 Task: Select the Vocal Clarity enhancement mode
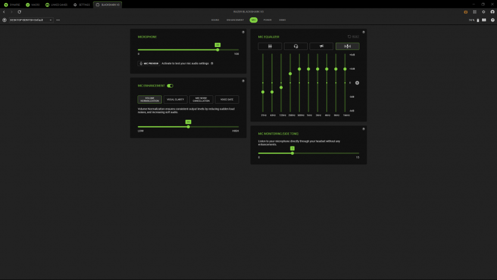pyautogui.click(x=176, y=99)
